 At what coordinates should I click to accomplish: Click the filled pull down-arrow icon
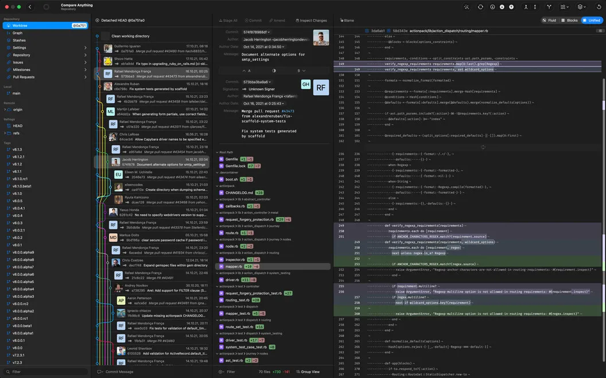tap(502, 7)
